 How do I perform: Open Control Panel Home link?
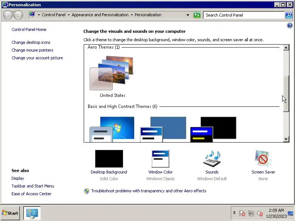[x=29, y=29]
